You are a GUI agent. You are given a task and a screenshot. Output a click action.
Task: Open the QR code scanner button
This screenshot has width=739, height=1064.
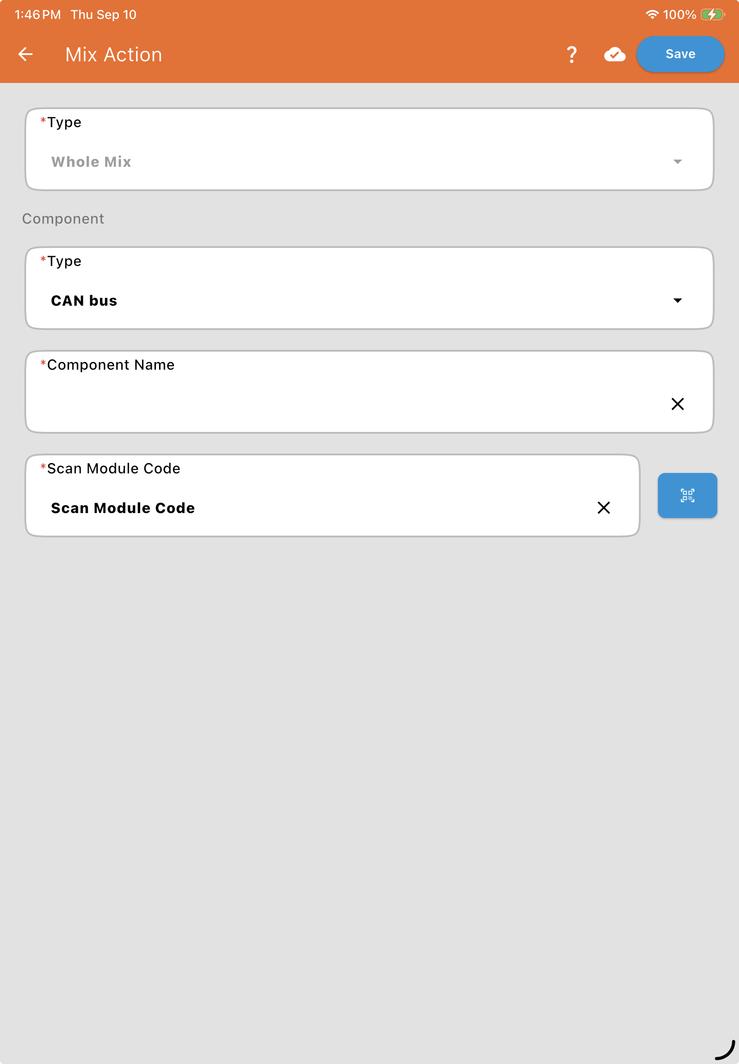point(687,495)
